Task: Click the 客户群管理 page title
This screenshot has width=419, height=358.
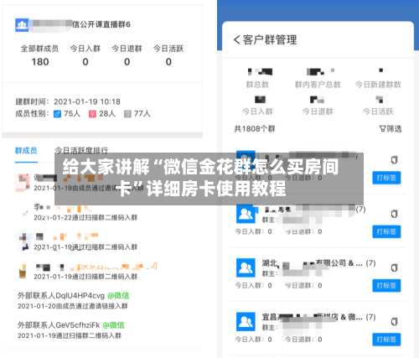Action: click(x=270, y=39)
